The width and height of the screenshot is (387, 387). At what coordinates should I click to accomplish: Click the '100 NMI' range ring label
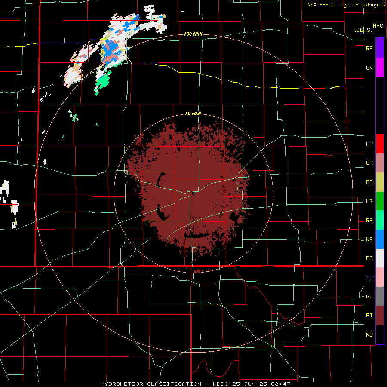pos(193,34)
